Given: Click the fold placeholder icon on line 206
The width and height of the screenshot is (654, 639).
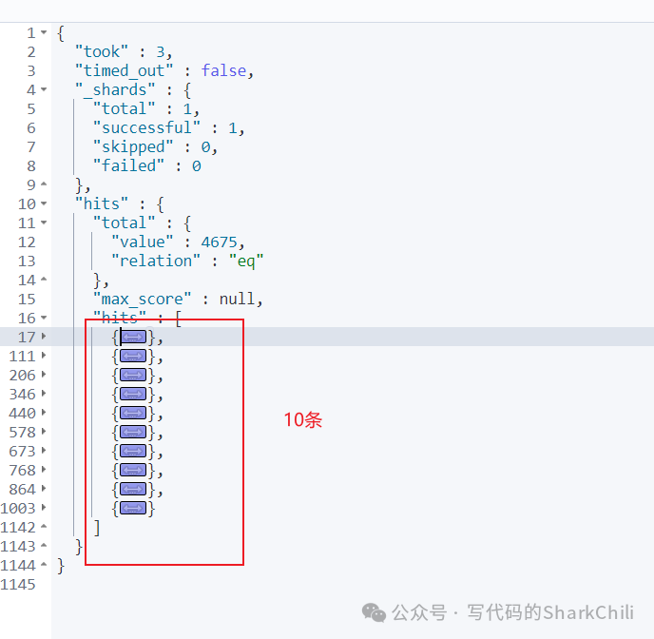Looking at the screenshot, I should tap(133, 375).
